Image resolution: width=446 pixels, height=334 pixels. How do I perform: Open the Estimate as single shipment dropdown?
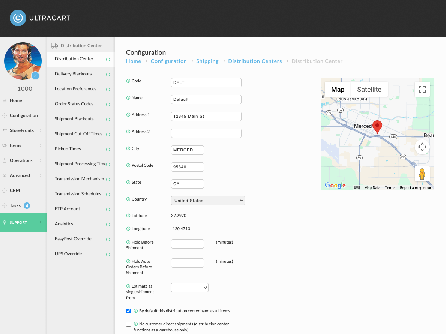point(190,288)
